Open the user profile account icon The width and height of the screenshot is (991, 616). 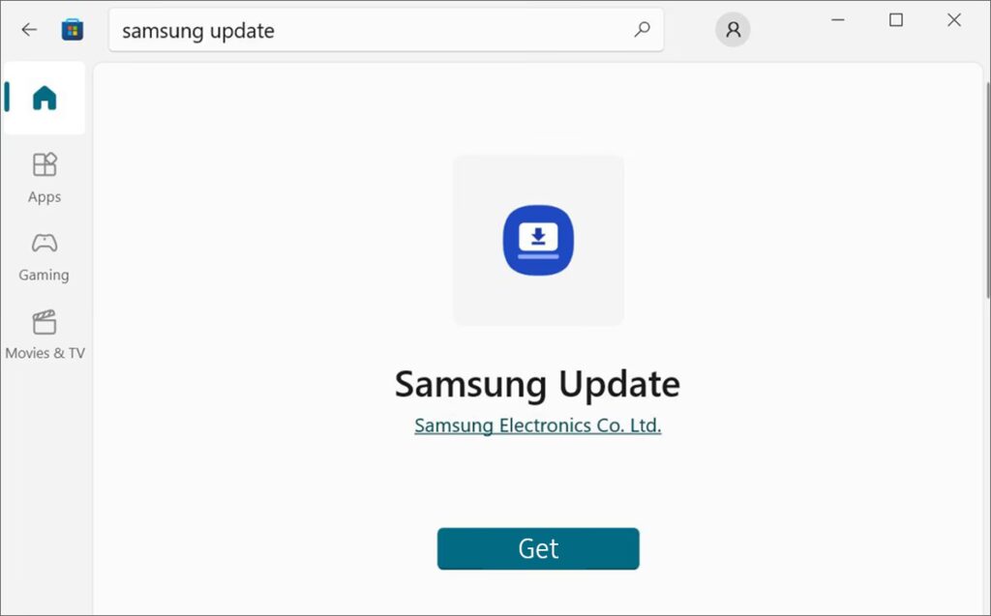click(734, 29)
